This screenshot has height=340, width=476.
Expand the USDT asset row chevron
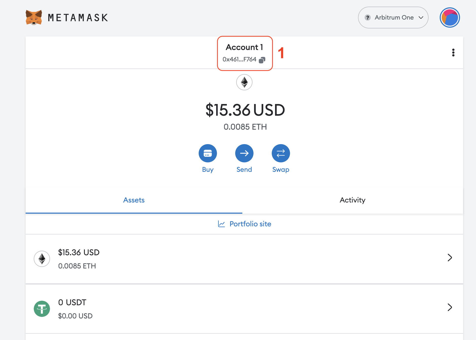(450, 307)
